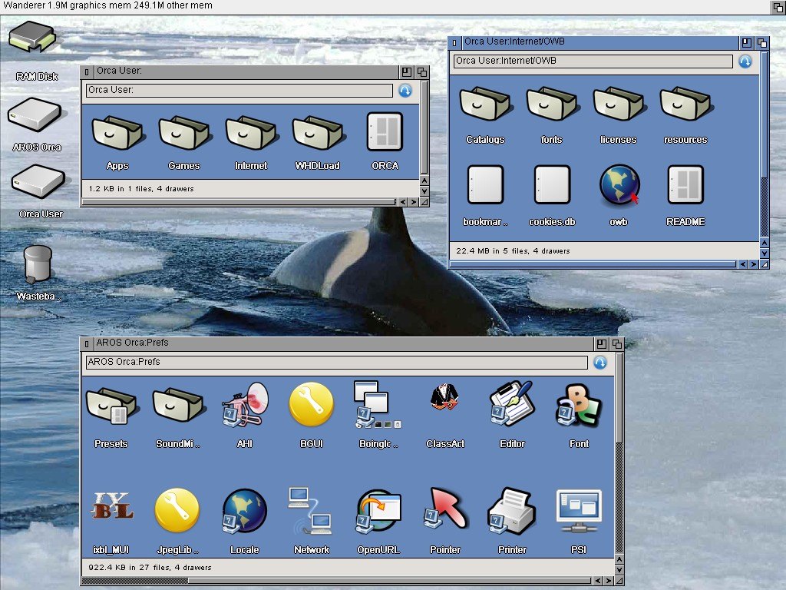Click the Wastebasket desktop icon

(38, 265)
